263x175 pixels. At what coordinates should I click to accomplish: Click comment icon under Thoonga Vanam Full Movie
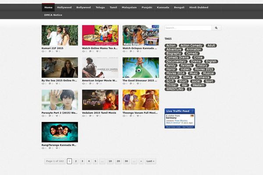point(131,116)
